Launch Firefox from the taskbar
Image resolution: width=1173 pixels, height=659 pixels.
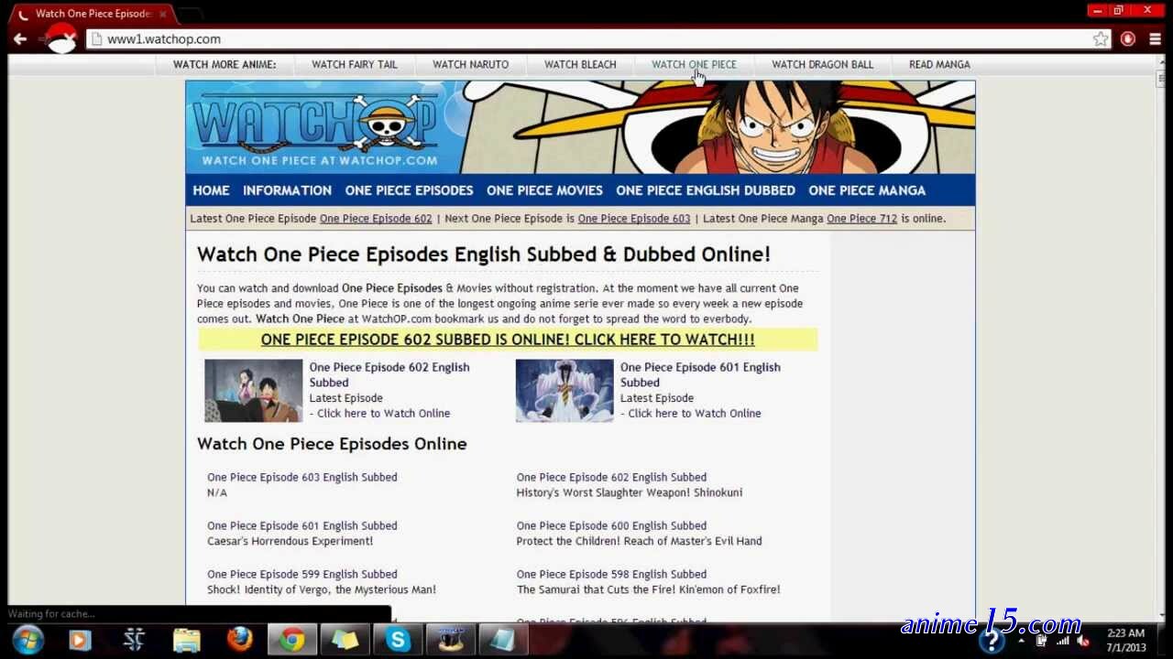(x=240, y=640)
